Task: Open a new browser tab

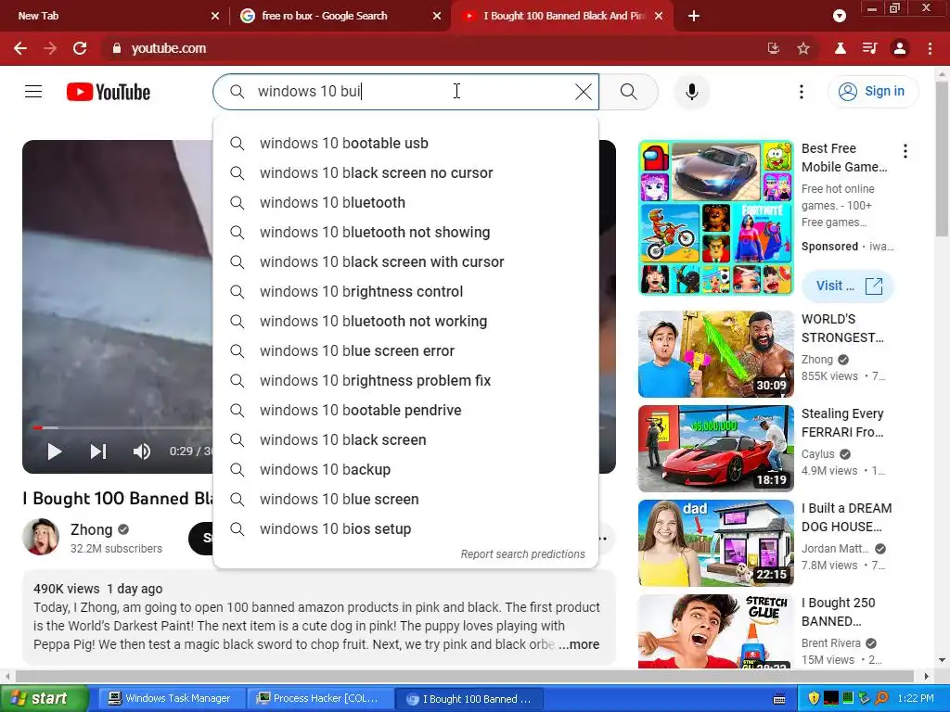Action: [694, 16]
